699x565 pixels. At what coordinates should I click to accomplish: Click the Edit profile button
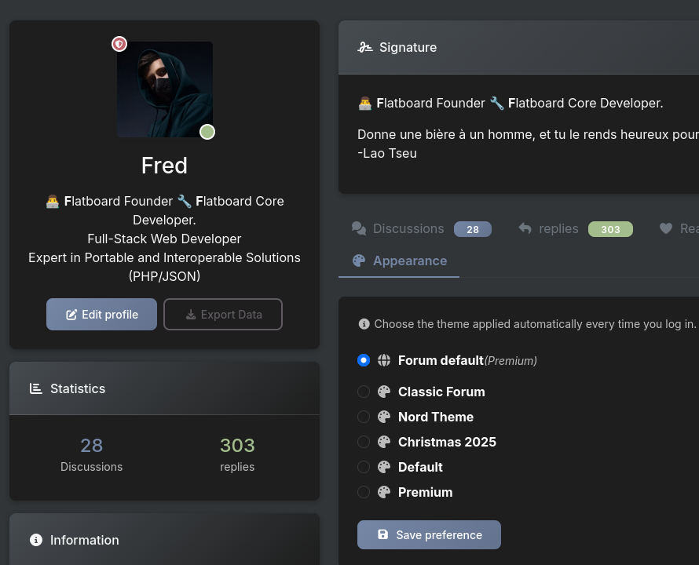(101, 314)
